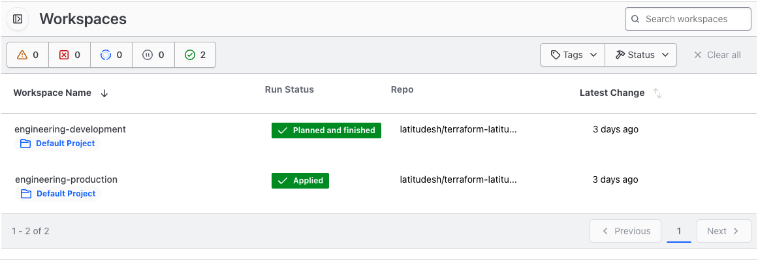This screenshot has width=758, height=261.
Task: Open engineering-development workspace
Action: [x=71, y=129]
